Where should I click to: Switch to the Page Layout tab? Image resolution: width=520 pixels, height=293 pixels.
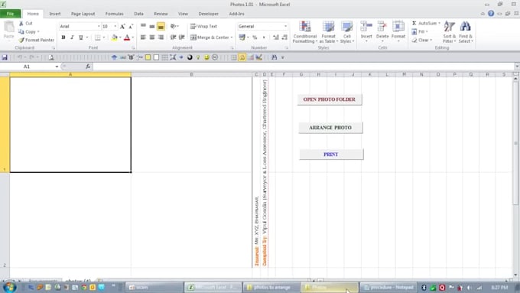(x=83, y=14)
